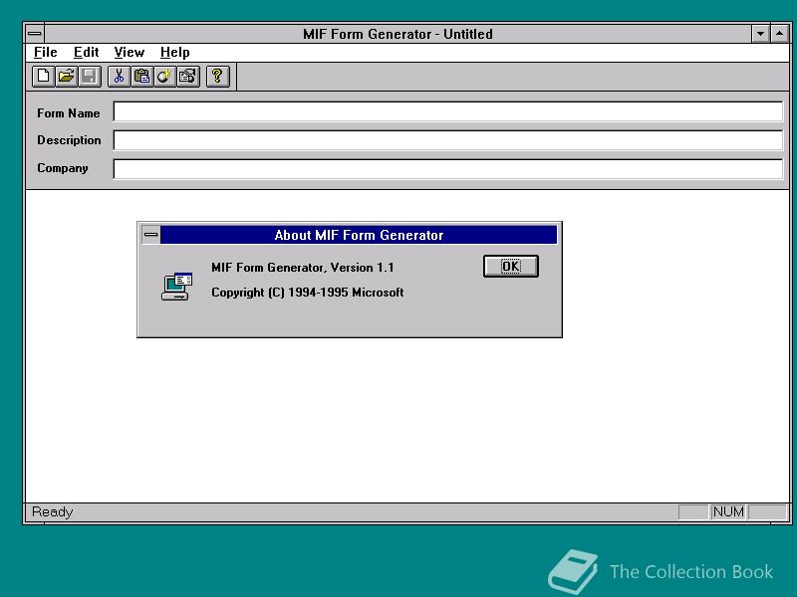The image size is (797, 597).
Task: Click the Open folder toolbar icon
Action: click(66, 77)
